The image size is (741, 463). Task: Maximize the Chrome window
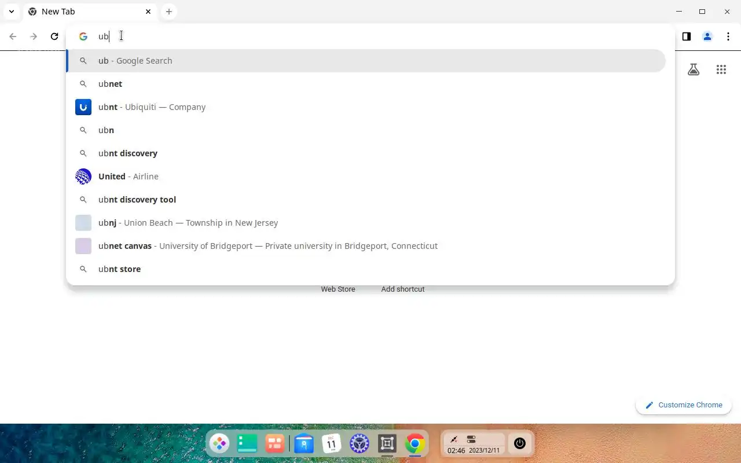click(x=702, y=12)
